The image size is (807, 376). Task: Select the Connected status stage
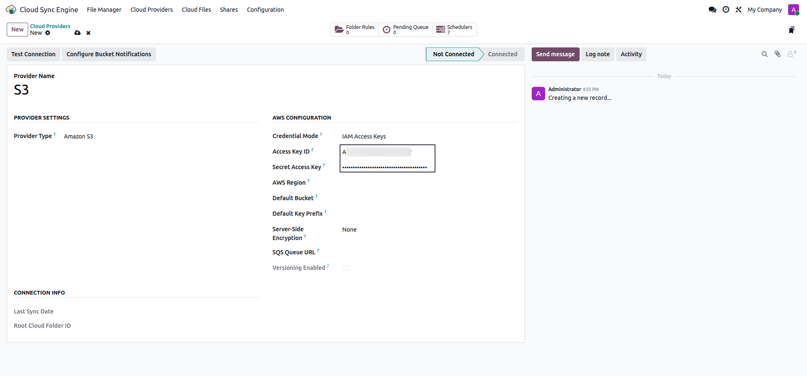503,54
